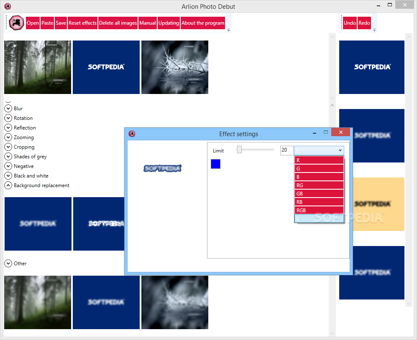Click the blurred thorn preview under Other
Image resolution: width=417 pixels, height=340 pixels.
pos(175,302)
